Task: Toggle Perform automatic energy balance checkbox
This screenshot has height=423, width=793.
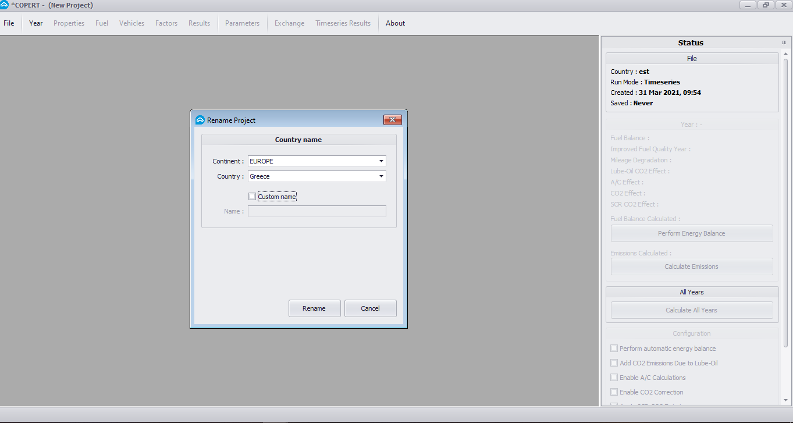Action: tap(614, 349)
